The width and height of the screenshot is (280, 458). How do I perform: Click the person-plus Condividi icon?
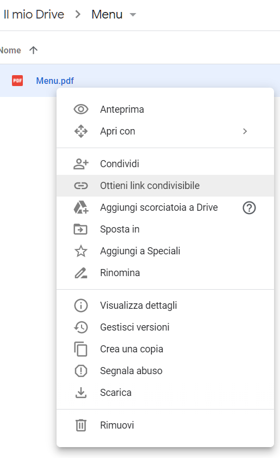[81, 164]
